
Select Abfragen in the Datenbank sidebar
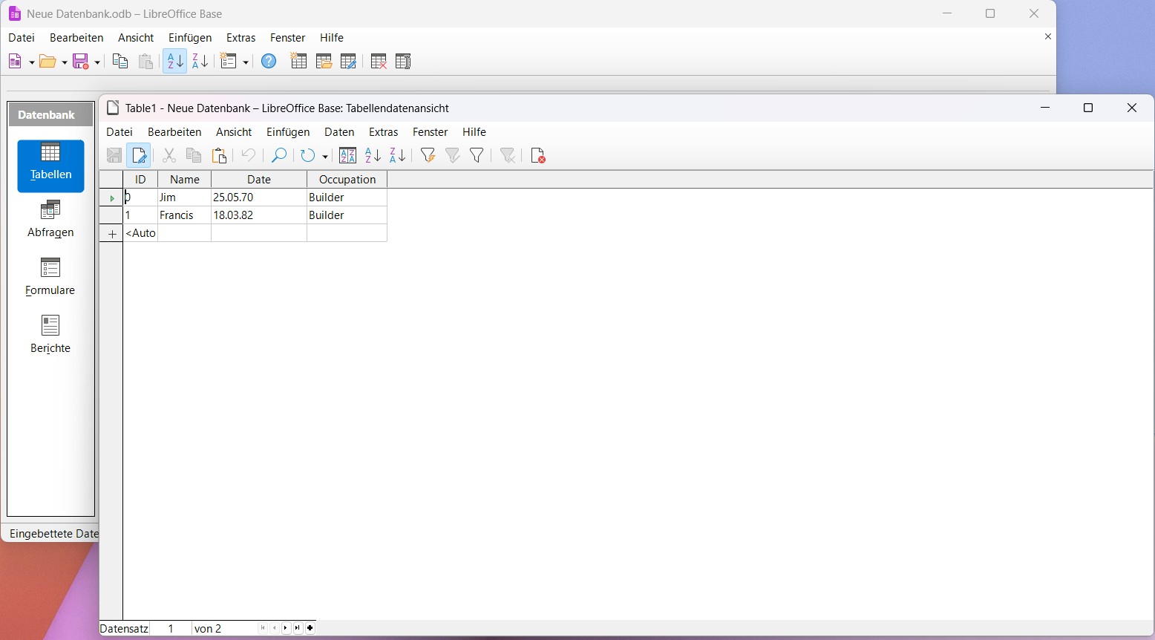(50, 218)
